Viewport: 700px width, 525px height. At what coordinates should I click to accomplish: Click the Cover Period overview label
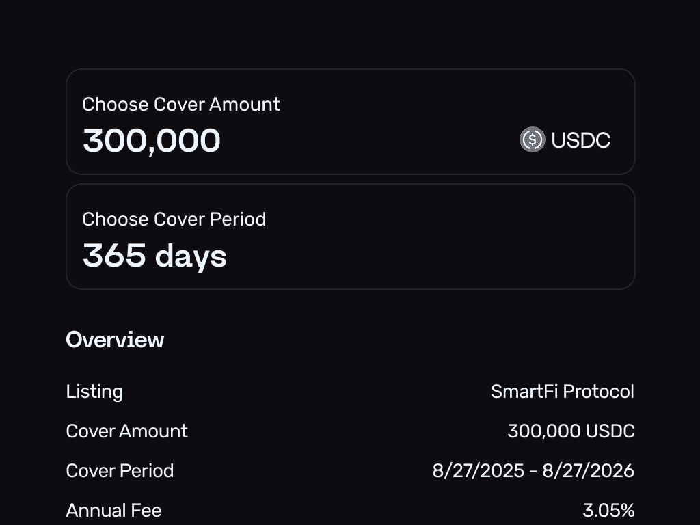pyautogui.click(x=120, y=471)
